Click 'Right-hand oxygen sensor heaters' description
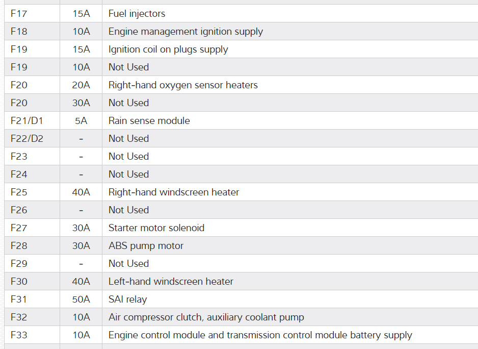Screen dimensions: 478x349 (x=183, y=85)
